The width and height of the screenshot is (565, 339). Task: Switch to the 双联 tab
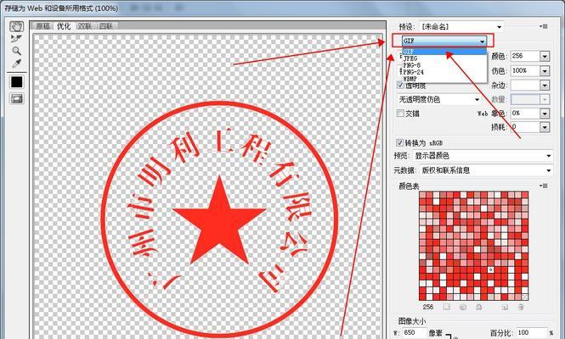click(85, 26)
